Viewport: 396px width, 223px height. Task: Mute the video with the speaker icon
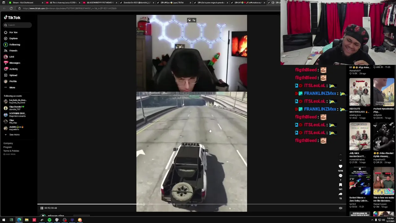tap(340, 208)
